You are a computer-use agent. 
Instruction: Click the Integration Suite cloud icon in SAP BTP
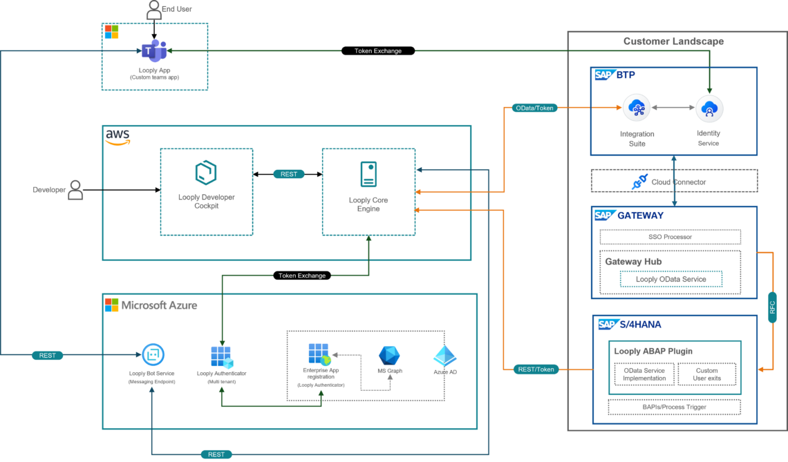pyautogui.click(x=637, y=108)
